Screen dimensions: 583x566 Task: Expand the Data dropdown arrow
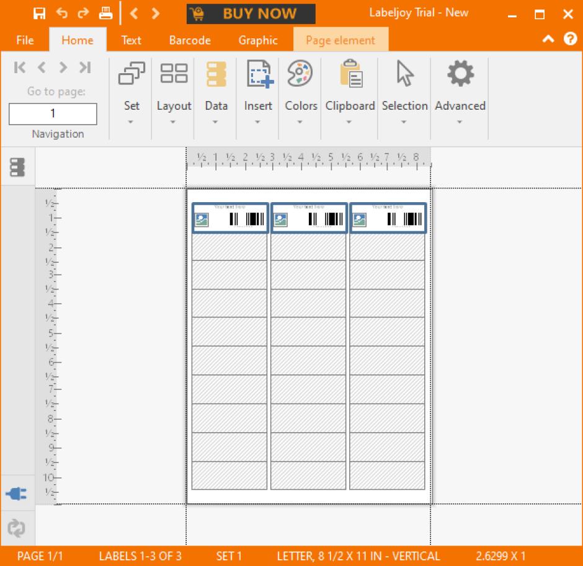click(x=215, y=122)
